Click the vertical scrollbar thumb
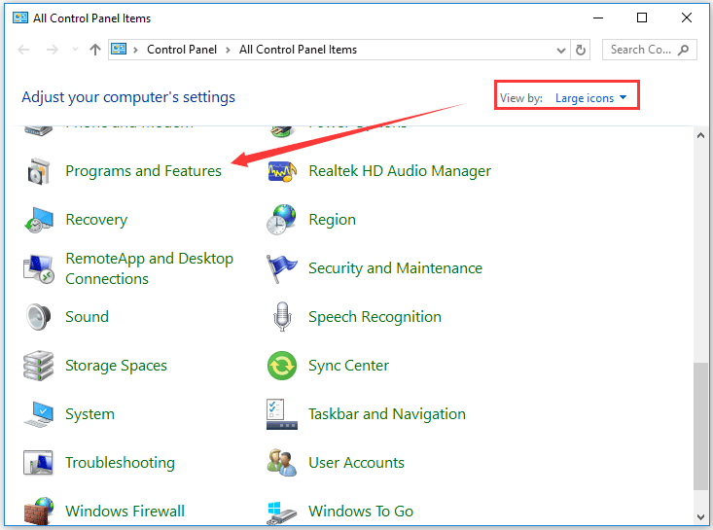Image resolution: width=713 pixels, height=530 pixels. tap(700, 426)
